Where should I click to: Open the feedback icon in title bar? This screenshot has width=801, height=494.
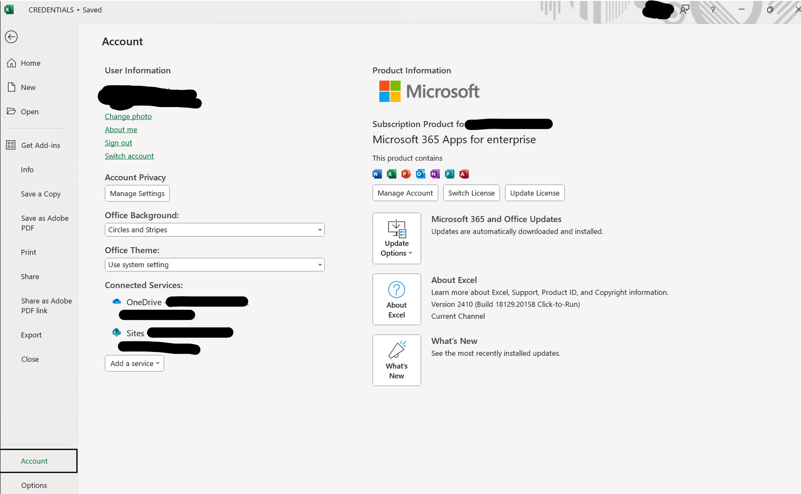685,9
